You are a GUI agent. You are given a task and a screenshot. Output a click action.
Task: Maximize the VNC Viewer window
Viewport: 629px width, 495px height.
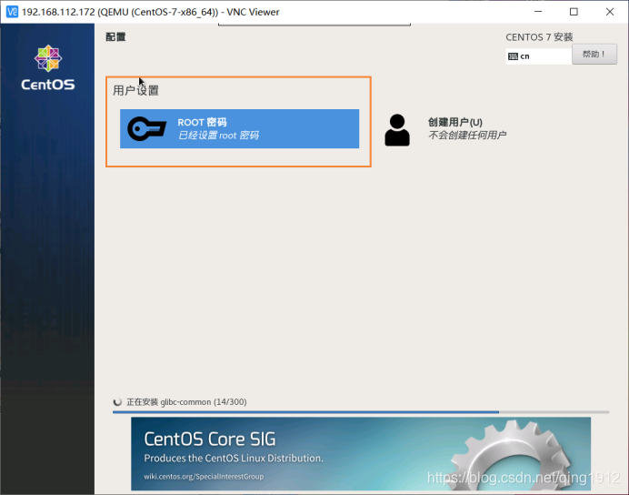(574, 12)
